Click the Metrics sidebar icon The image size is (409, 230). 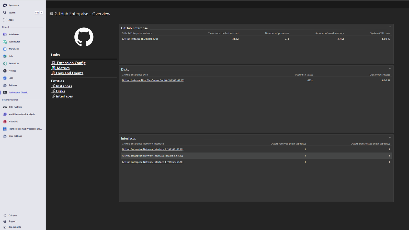coord(5,71)
